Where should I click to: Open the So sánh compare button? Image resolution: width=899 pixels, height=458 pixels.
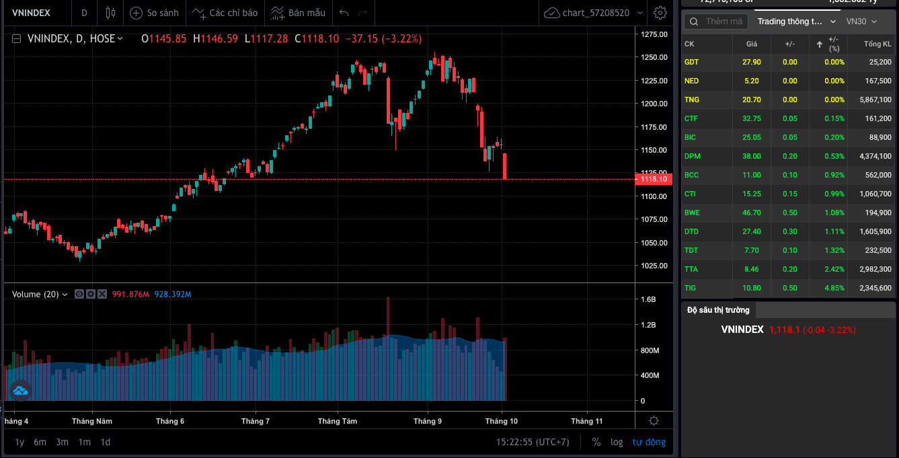[x=155, y=13]
